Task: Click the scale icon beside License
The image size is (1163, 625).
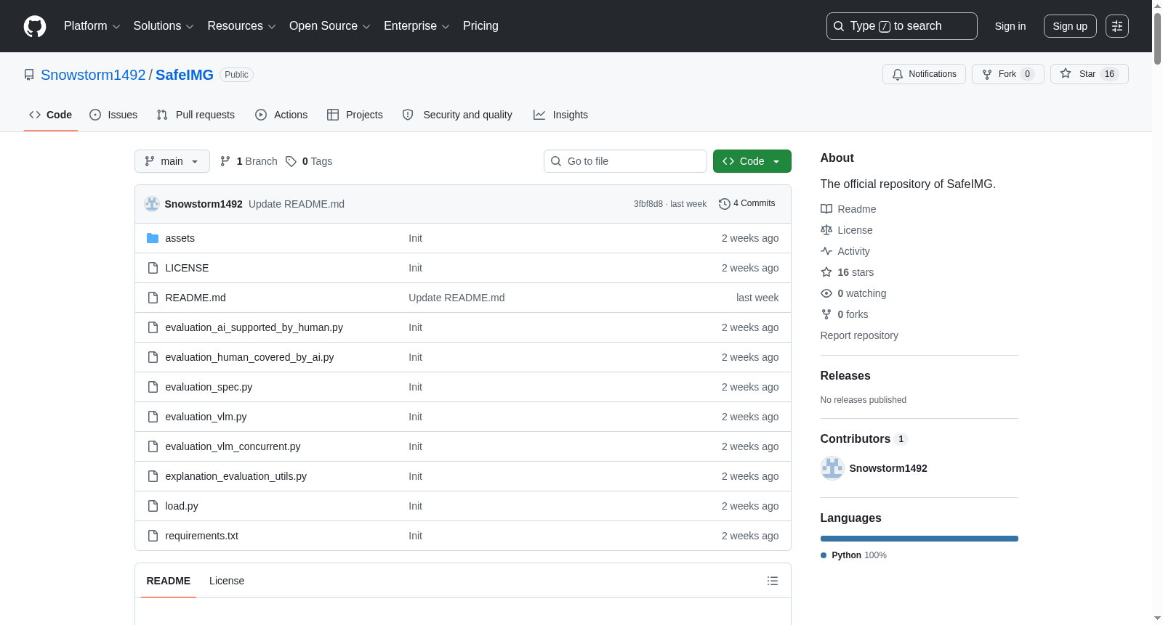Action: pos(826,230)
